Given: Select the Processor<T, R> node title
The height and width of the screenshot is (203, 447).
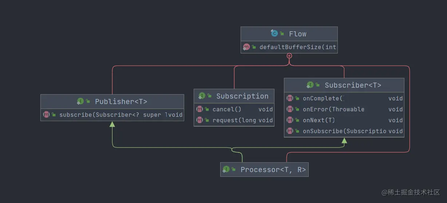Looking at the screenshot, I should click(x=273, y=170).
